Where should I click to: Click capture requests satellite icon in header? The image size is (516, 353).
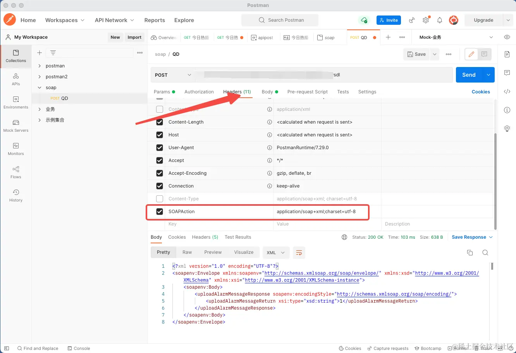(x=412, y=20)
